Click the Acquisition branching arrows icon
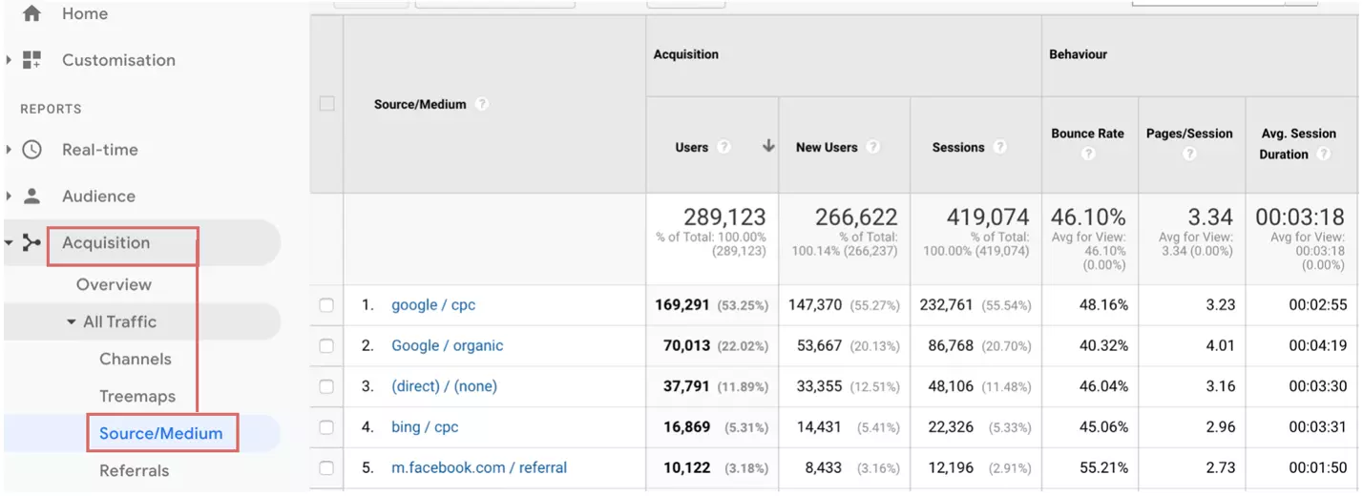Image resolution: width=1363 pixels, height=496 pixels. click(31, 243)
